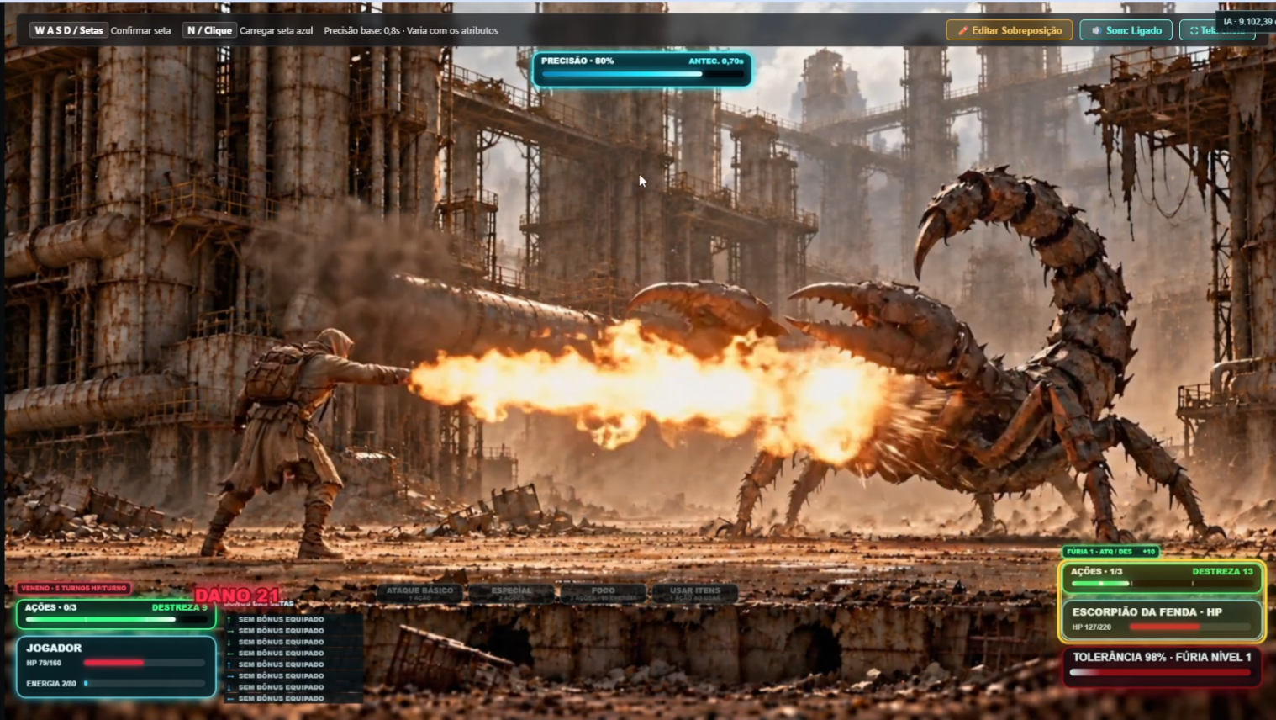Click the IA - 9.102,39 counter
The image size is (1276, 720).
[1247, 21]
